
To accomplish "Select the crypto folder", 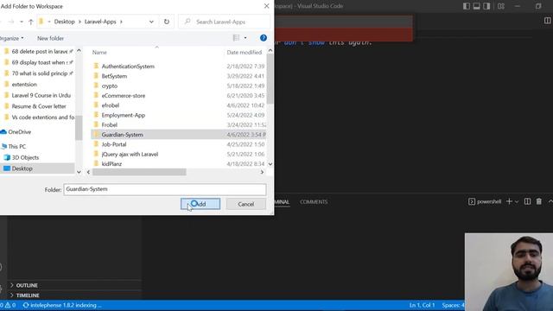I will pos(110,86).
